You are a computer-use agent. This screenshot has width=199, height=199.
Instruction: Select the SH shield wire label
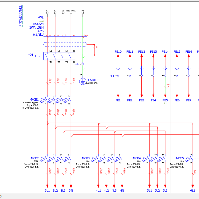(x=97, y=47)
